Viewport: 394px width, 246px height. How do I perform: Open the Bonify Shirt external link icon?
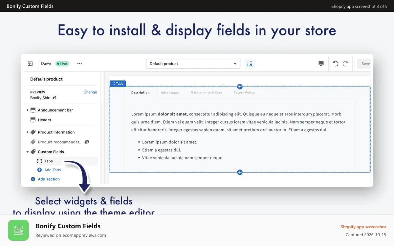pos(55,98)
